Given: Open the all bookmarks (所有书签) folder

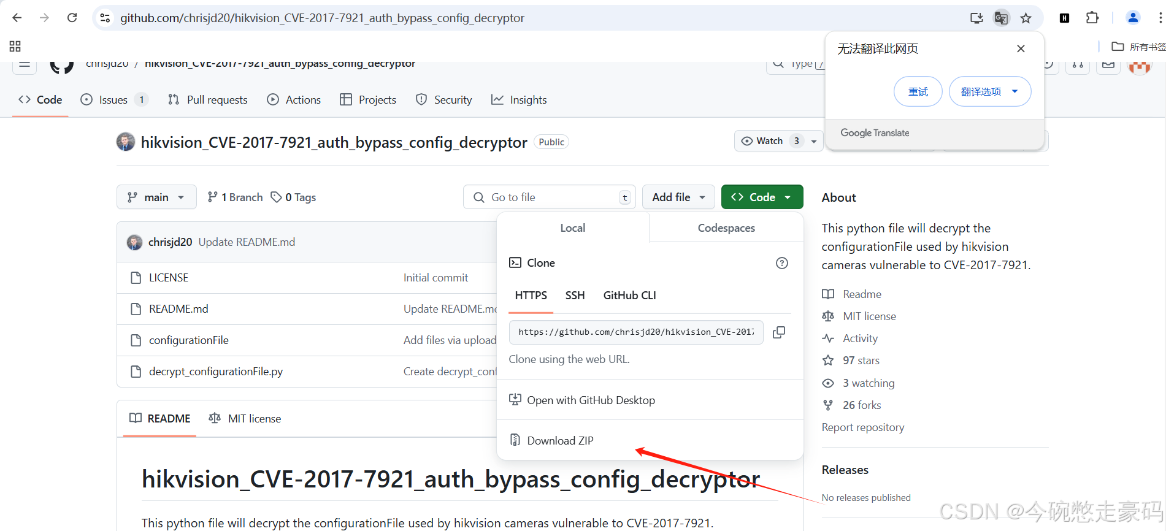Looking at the screenshot, I should pos(1138,47).
